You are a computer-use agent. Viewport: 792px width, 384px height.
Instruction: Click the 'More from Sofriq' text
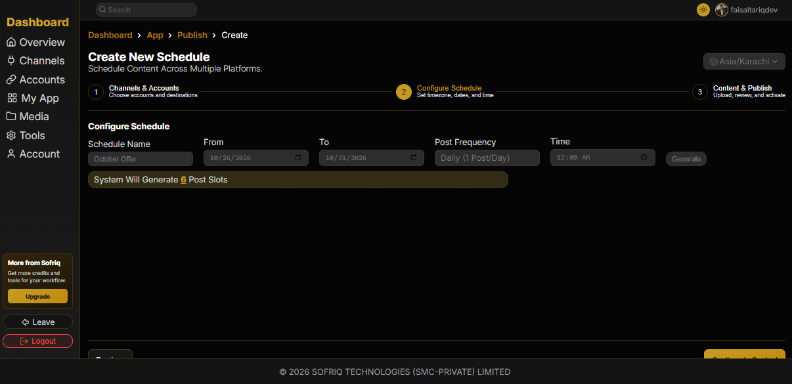pos(34,263)
